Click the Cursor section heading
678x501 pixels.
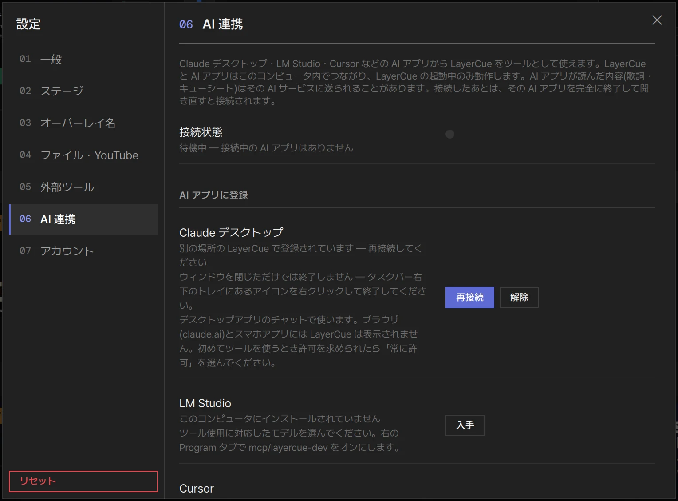(197, 489)
